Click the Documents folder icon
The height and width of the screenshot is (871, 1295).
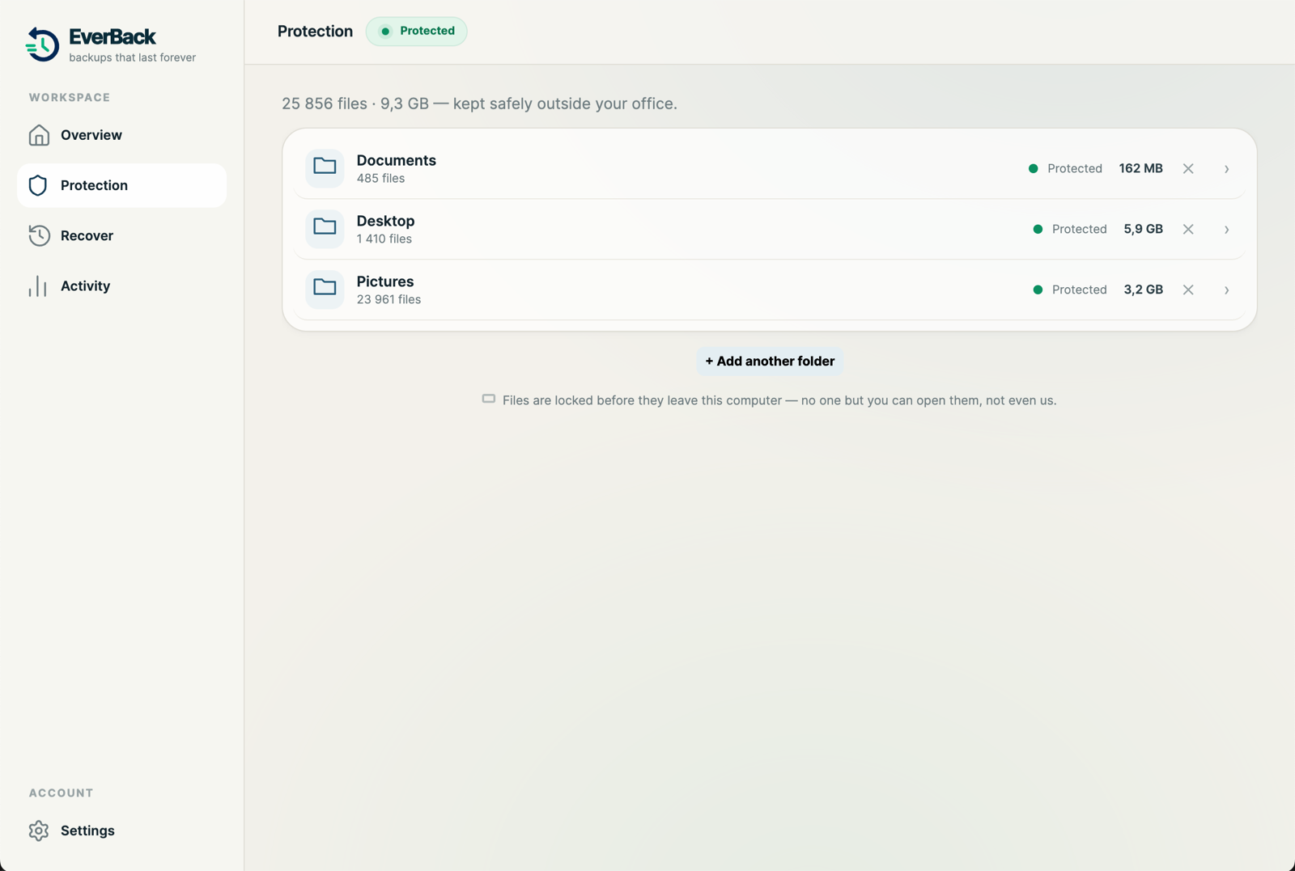[325, 167]
